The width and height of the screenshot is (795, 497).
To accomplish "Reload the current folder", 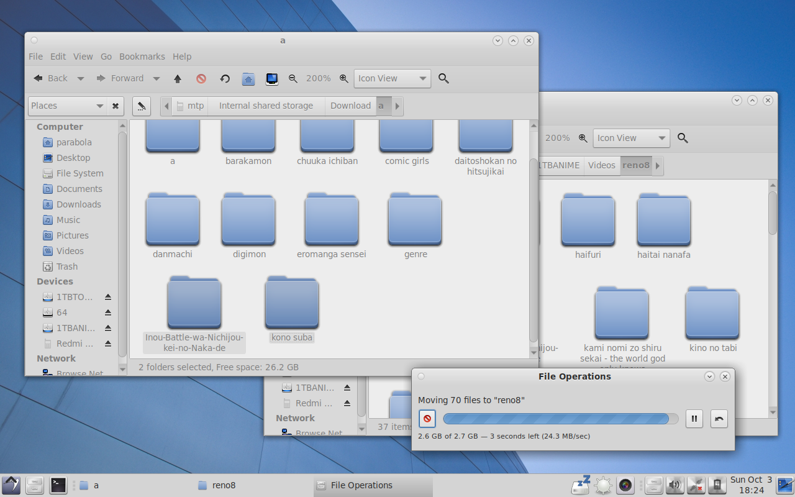I will click(x=225, y=78).
